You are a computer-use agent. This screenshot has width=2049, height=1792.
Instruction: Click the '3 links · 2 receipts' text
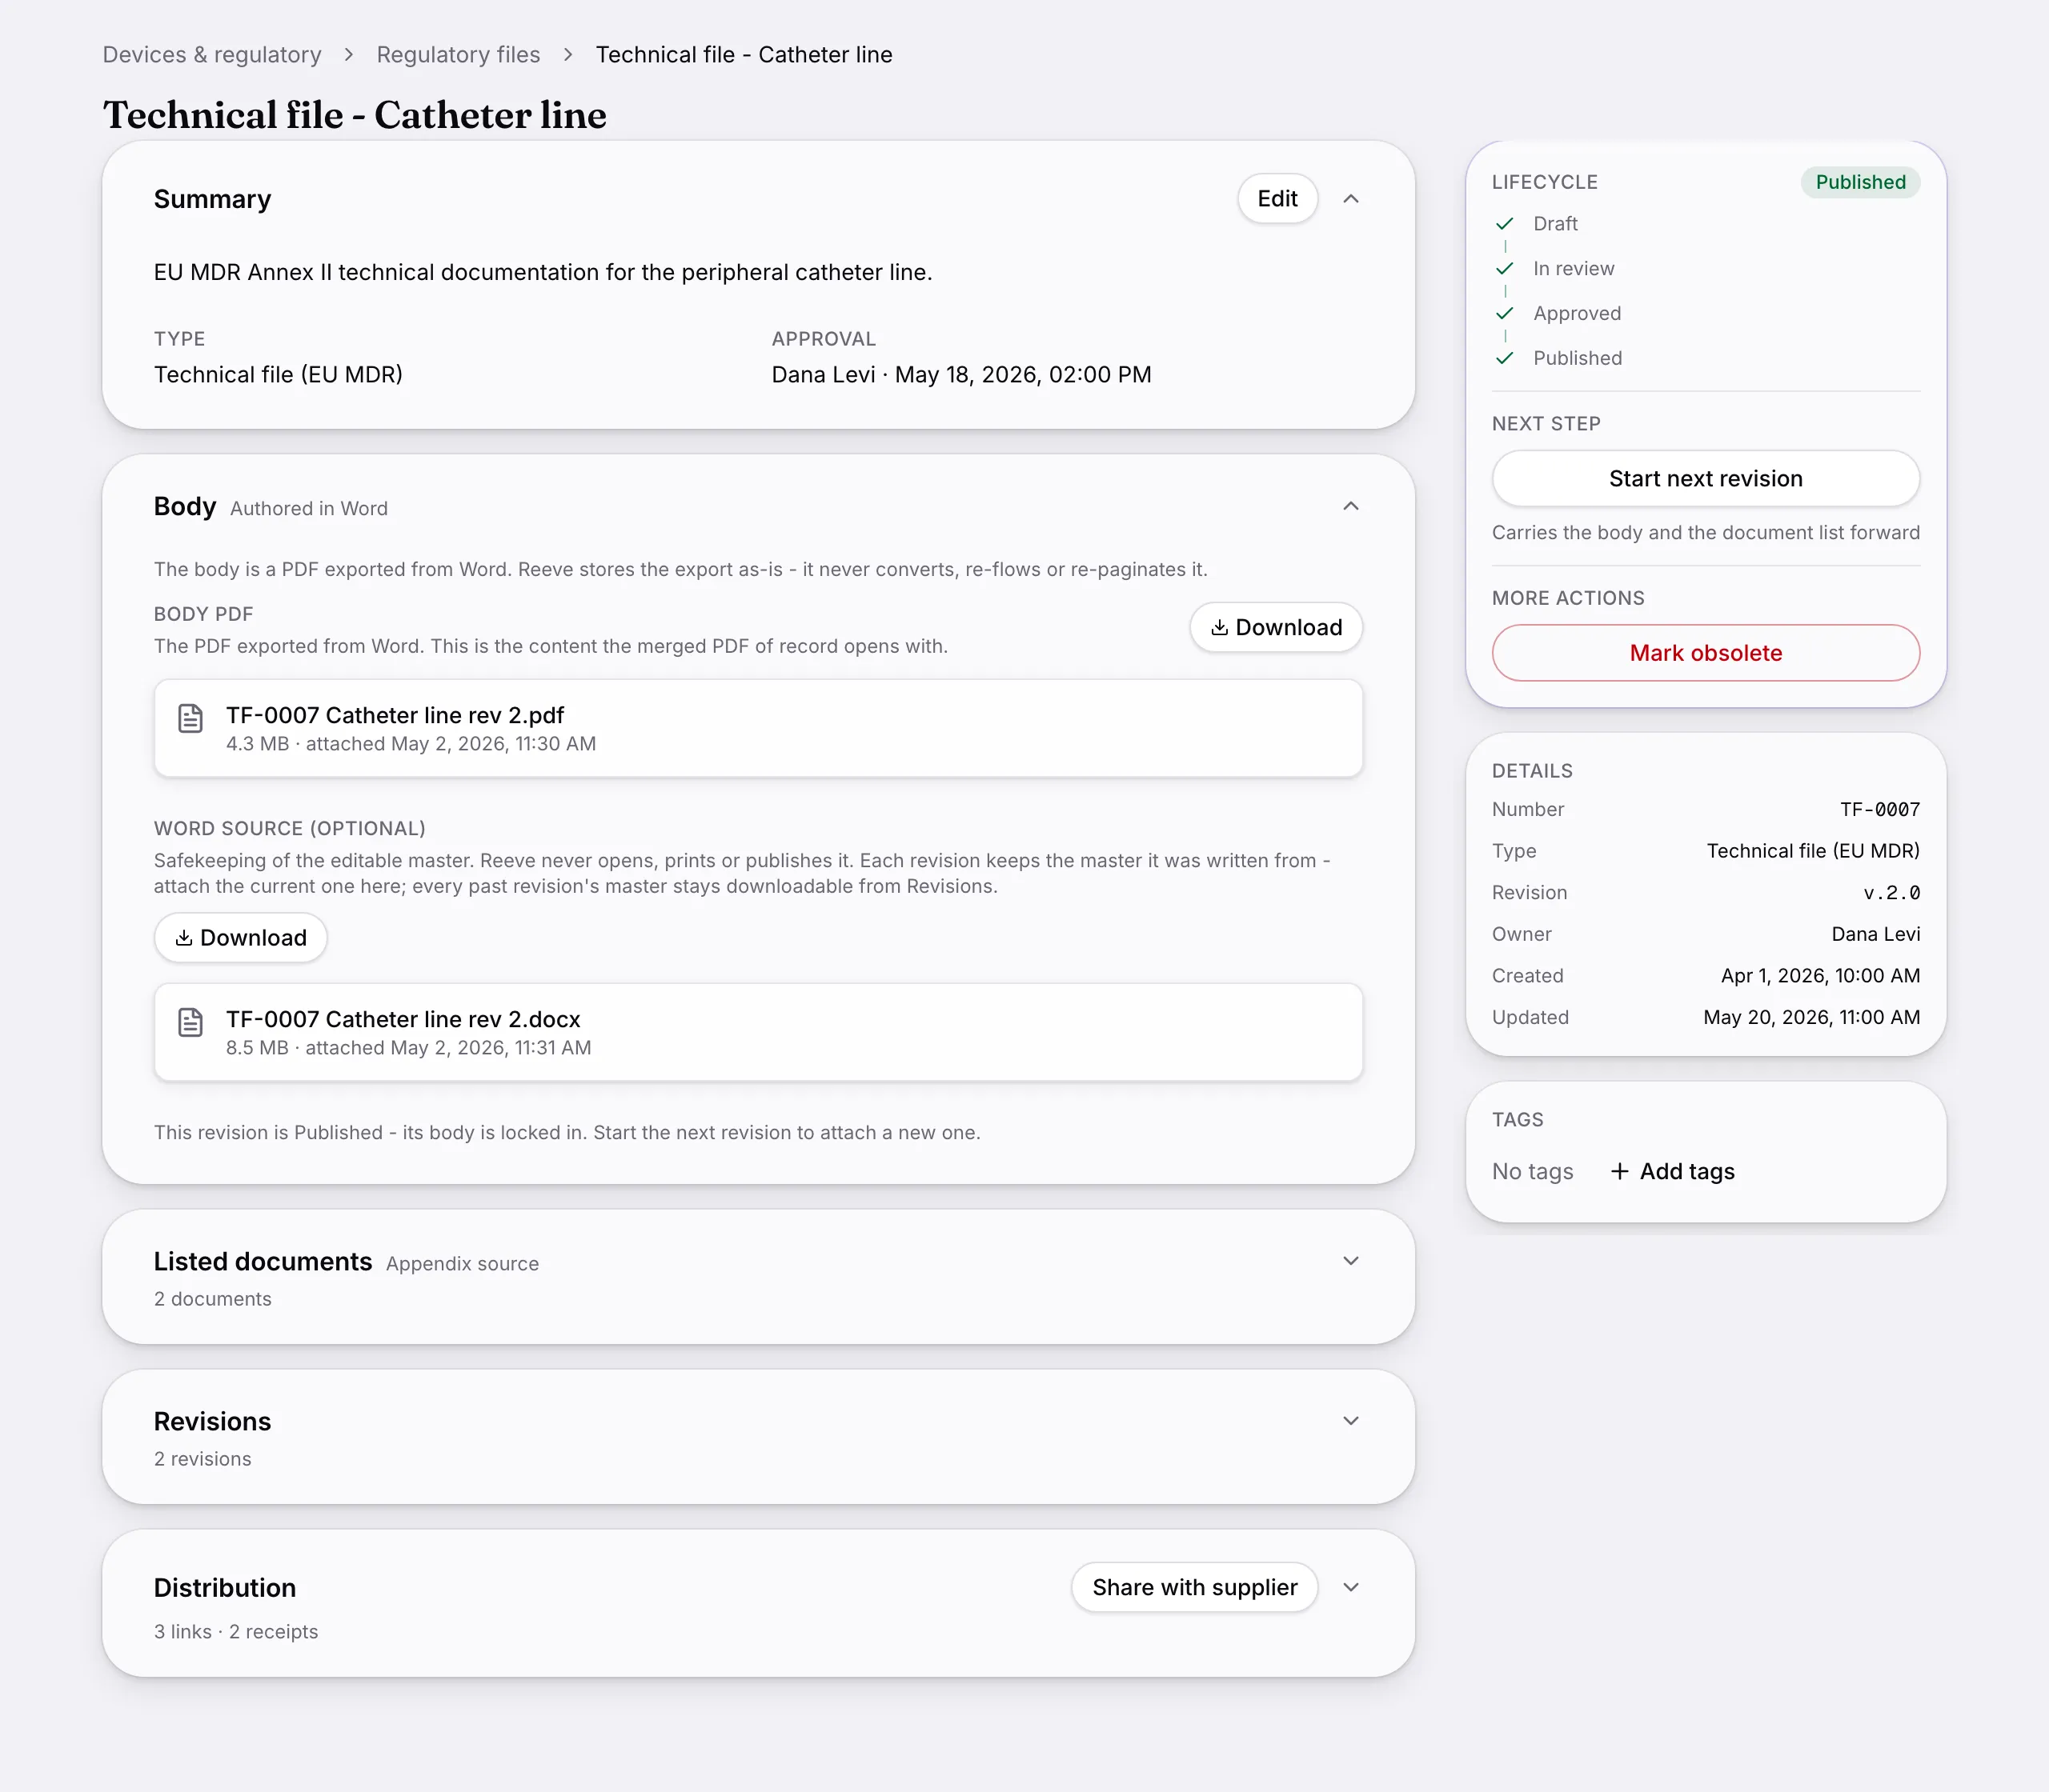click(x=236, y=1632)
